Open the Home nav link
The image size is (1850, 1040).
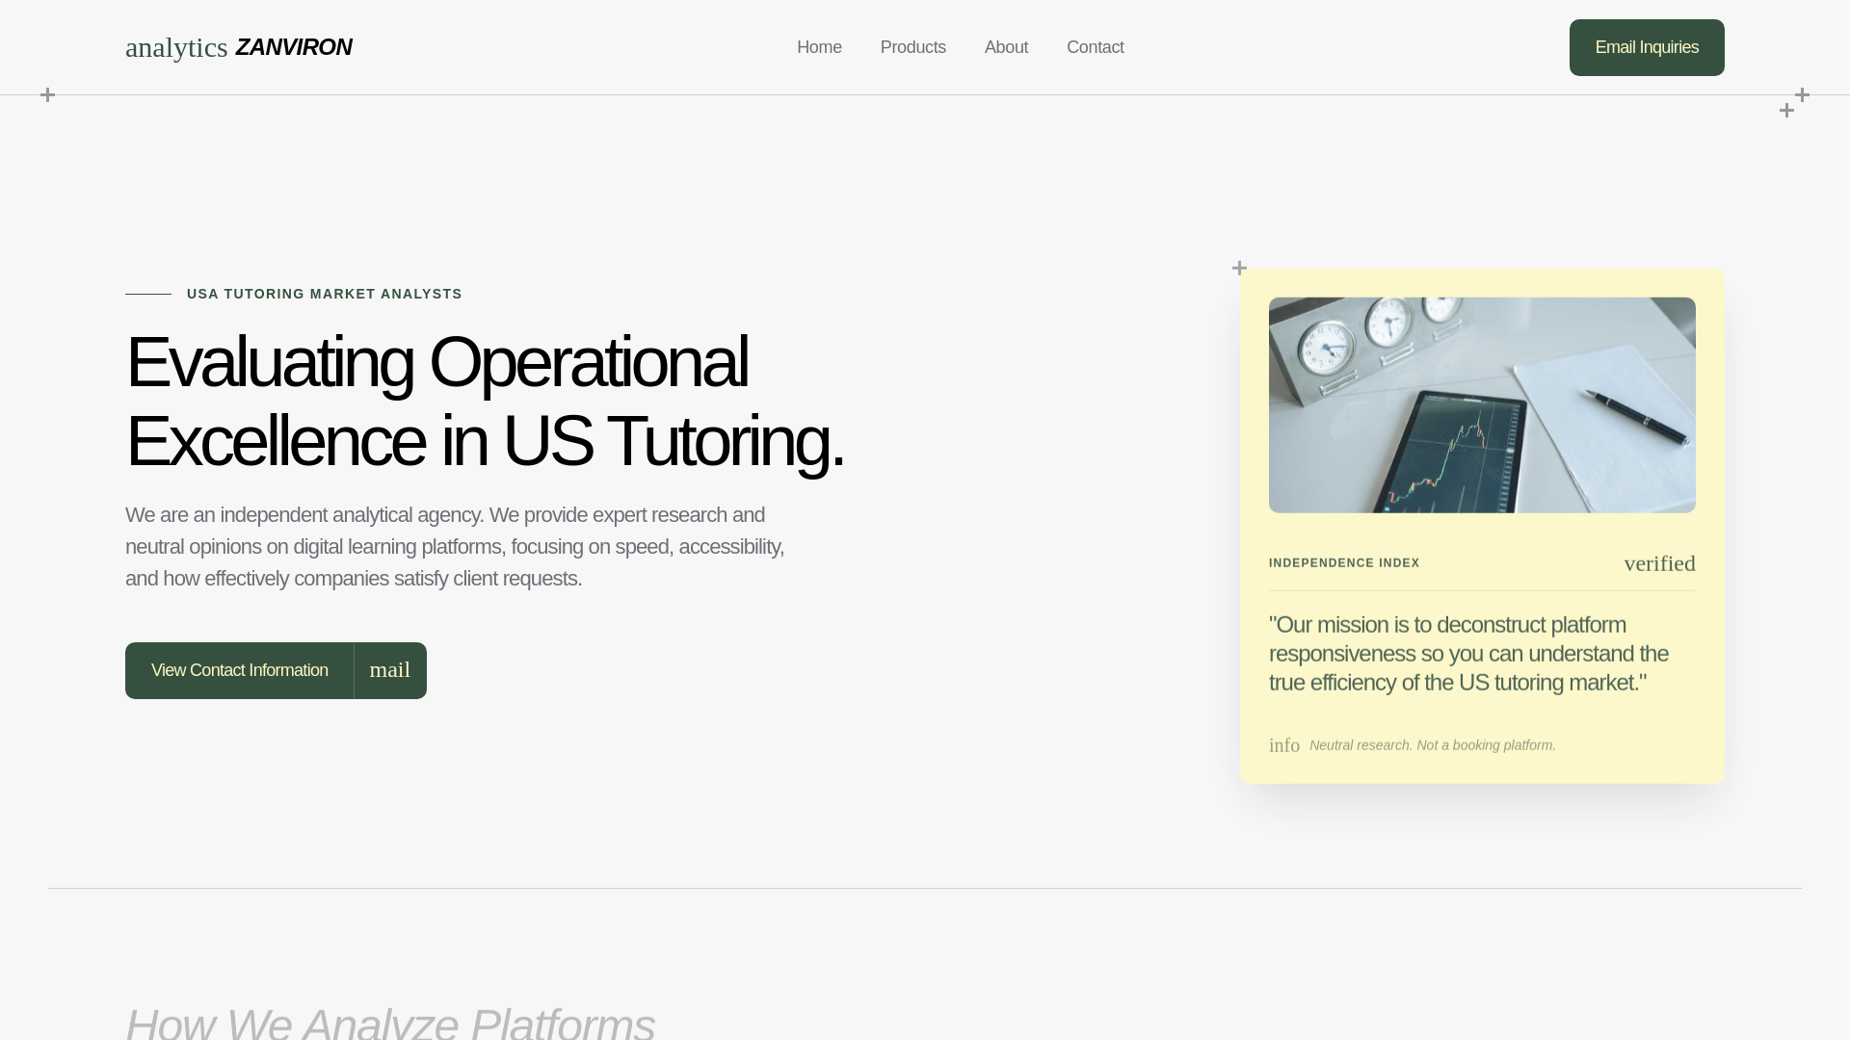click(x=819, y=47)
